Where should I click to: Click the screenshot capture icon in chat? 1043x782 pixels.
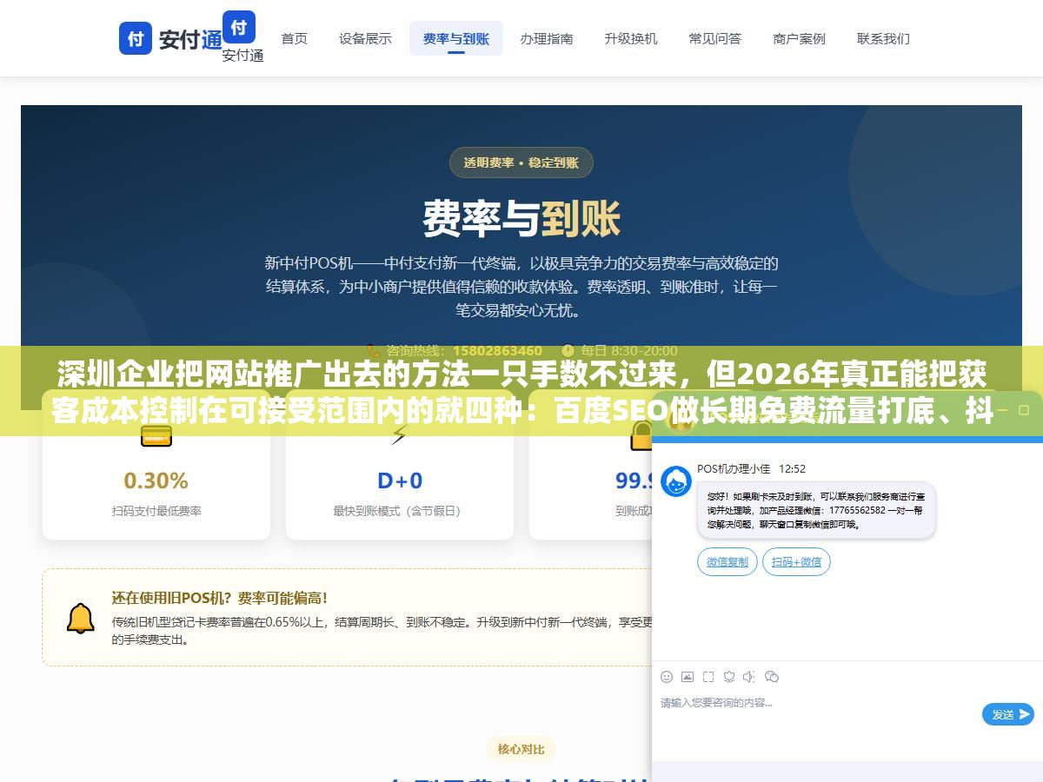point(708,677)
